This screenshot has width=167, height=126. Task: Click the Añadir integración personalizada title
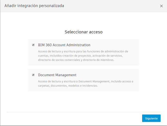point(34,6)
